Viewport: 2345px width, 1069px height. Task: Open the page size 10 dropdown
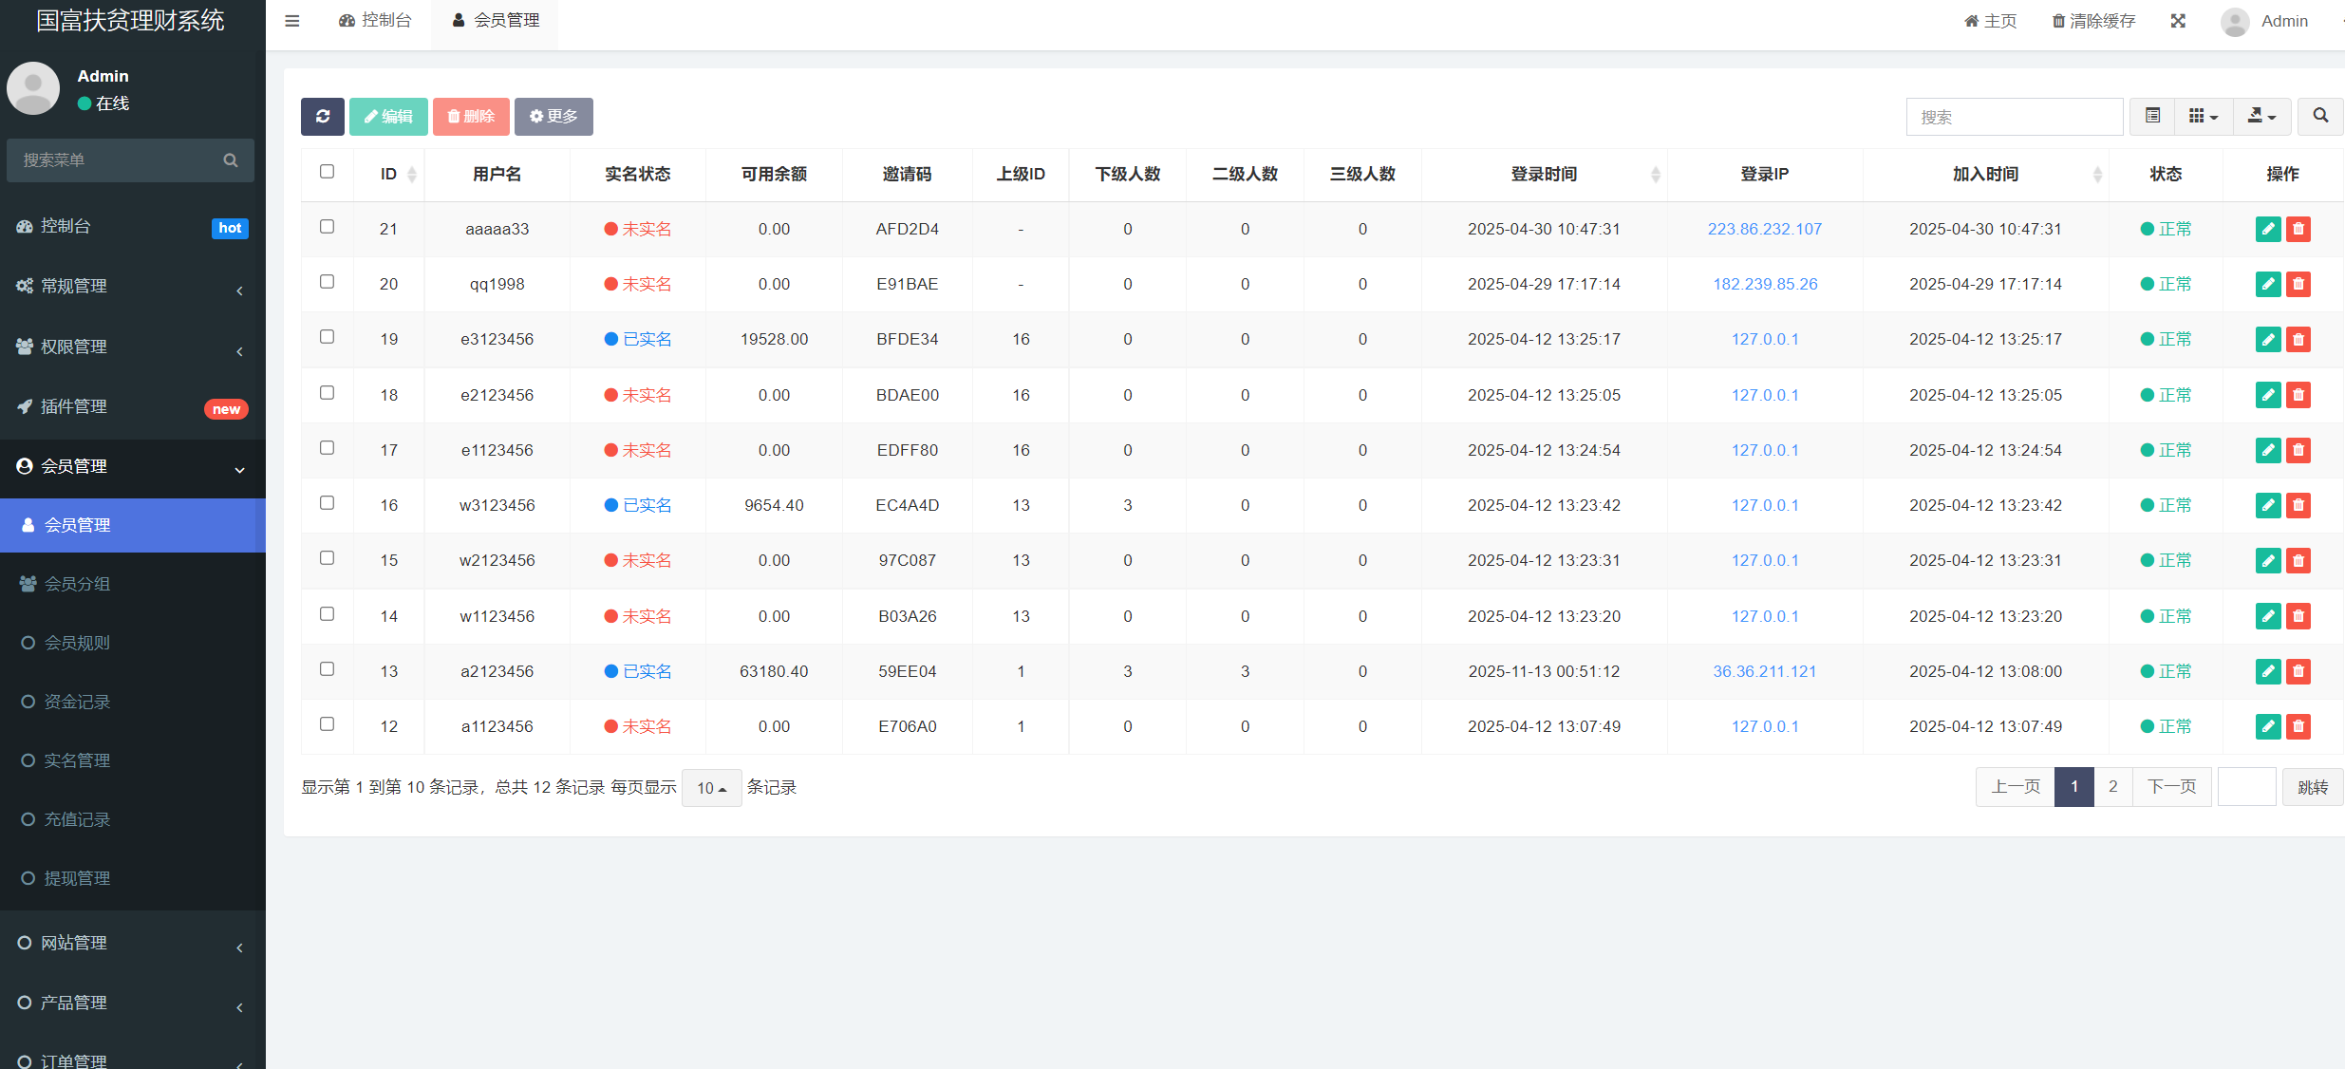coord(711,788)
